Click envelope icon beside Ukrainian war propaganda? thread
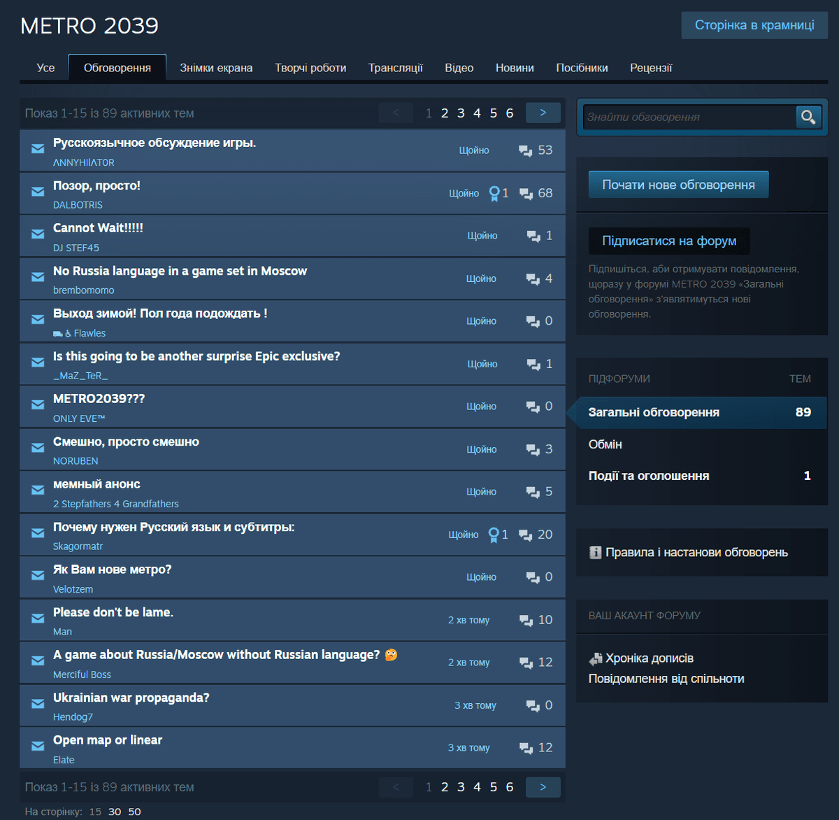Image resolution: width=839 pixels, height=820 pixels. click(38, 704)
